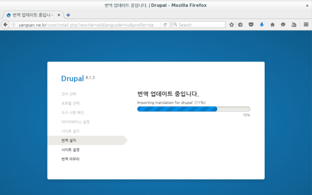Click the 'Importing translation for drupal' message
This screenshot has height=195, width=312.
(172, 103)
